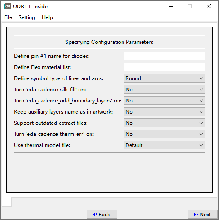Click the Flex material list input
The width and height of the screenshot is (219, 220).
point(164,67)
